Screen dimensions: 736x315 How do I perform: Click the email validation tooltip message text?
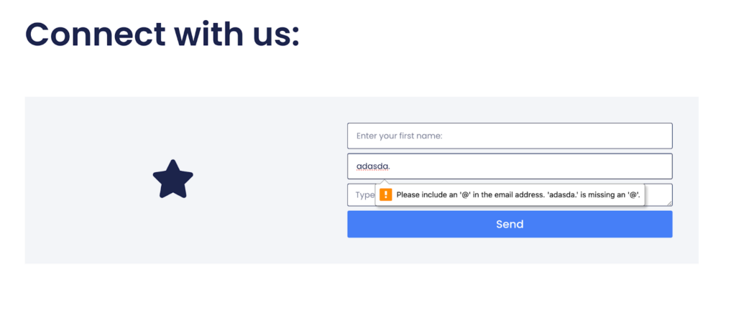(x=517, y=194)
